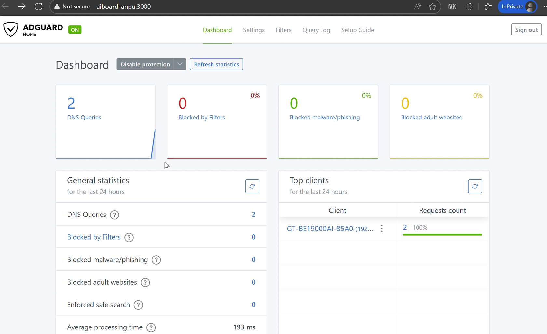Switch to the Query Log tab
This screenshot has height=334, width=547.
pyautogui.click(x=316, y=30)
